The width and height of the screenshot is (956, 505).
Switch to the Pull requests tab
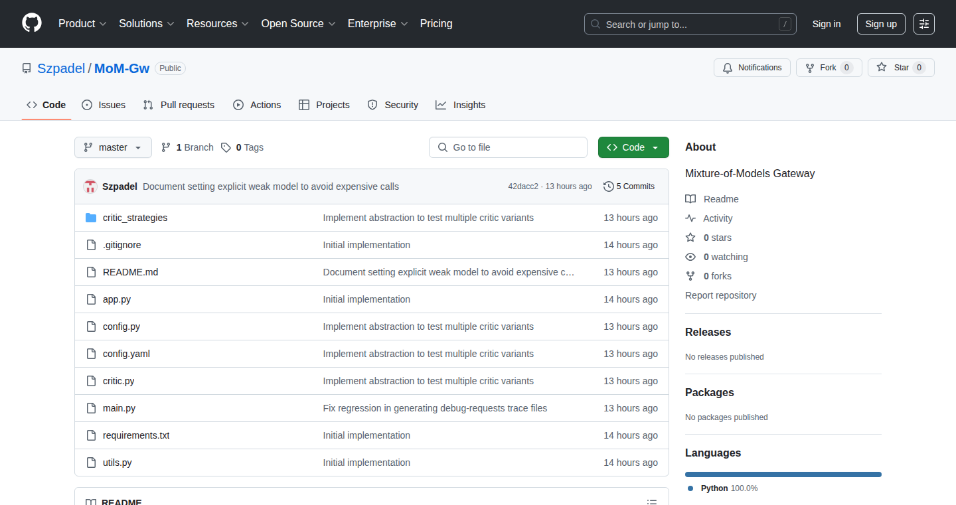tap(179, 105)
